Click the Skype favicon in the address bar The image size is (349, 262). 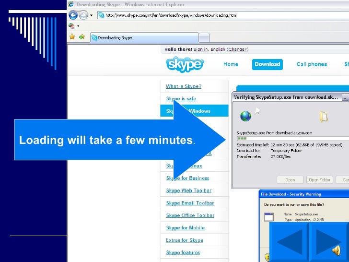(101, 15)
